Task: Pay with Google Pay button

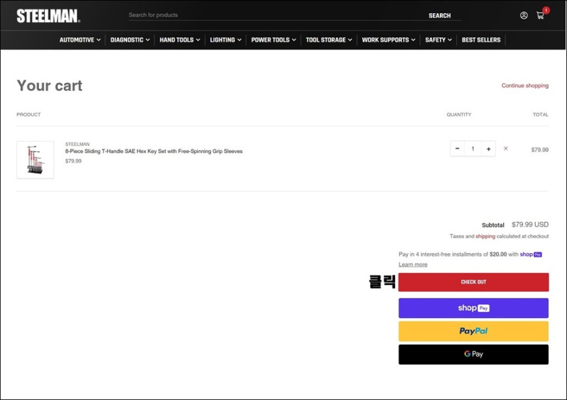Action: [473, 354]
